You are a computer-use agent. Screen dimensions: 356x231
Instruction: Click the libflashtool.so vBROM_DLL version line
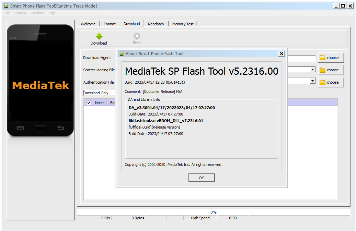[x=166, y=121]
